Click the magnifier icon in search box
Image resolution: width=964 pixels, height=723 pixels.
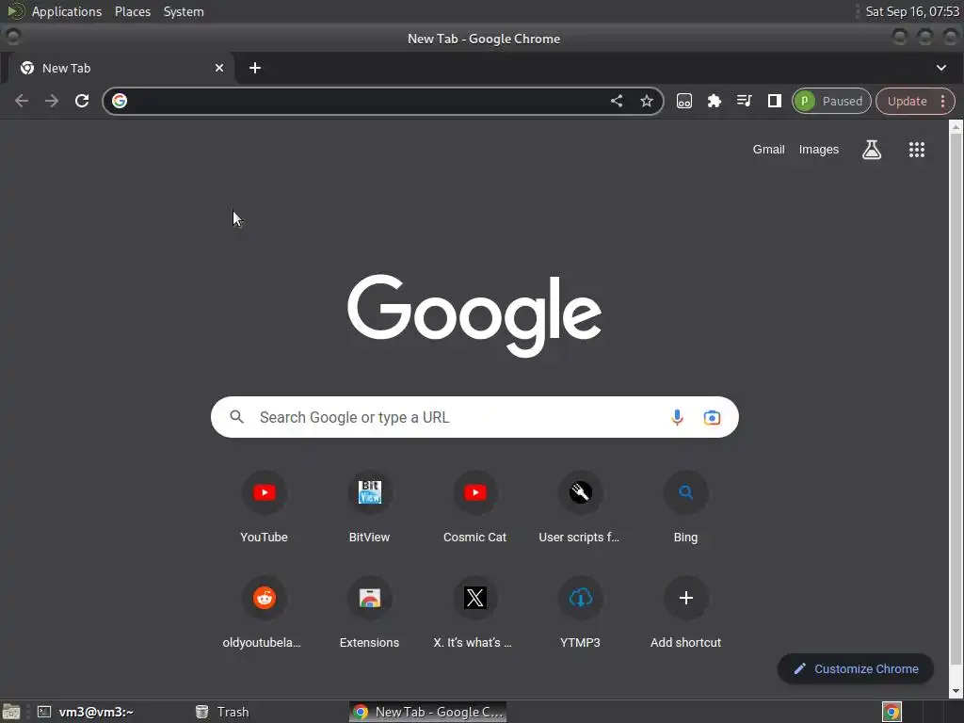236,417
